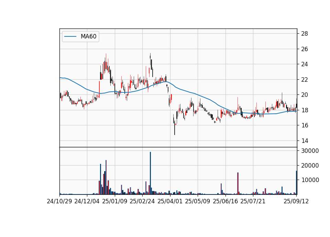This screenshot has height=237, width=330.
Task: Click the tallest volume bar near 30000
Action: [150, 173]
